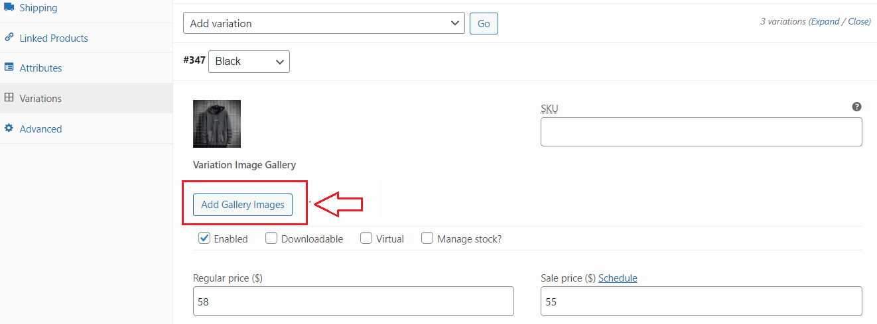Screen dimensions: 877x324
Task: Click the SKU help question-mark icon
Action: tap(856, 107)
